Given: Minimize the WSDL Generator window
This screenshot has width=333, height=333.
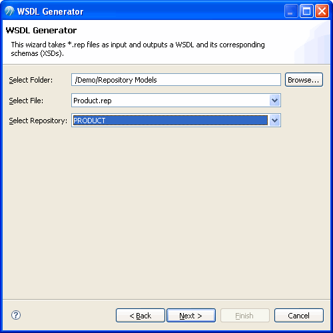Looking at the screenshot, I should [290, 11].
